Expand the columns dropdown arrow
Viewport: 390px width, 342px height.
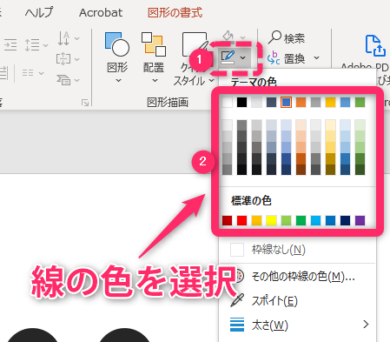pos(42,73)
